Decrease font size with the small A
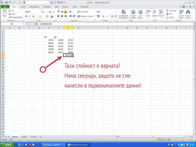196x147 pixels. click(53, 12)
